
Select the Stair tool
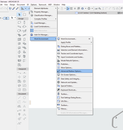(19, 35)
